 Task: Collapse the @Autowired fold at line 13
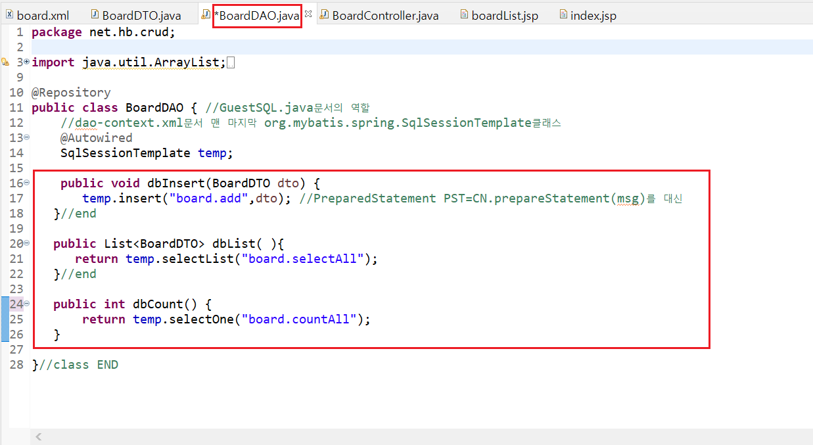click(x=26, y=137)
